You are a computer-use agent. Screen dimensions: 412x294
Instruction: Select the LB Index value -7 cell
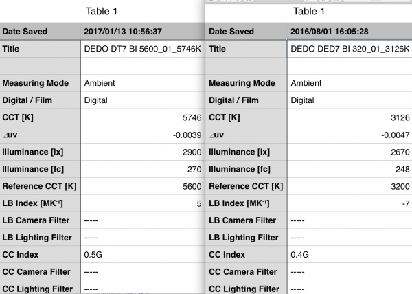[350, 203]
